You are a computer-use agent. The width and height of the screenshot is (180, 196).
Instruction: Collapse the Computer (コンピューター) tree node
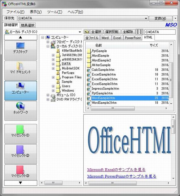[43, 37]
